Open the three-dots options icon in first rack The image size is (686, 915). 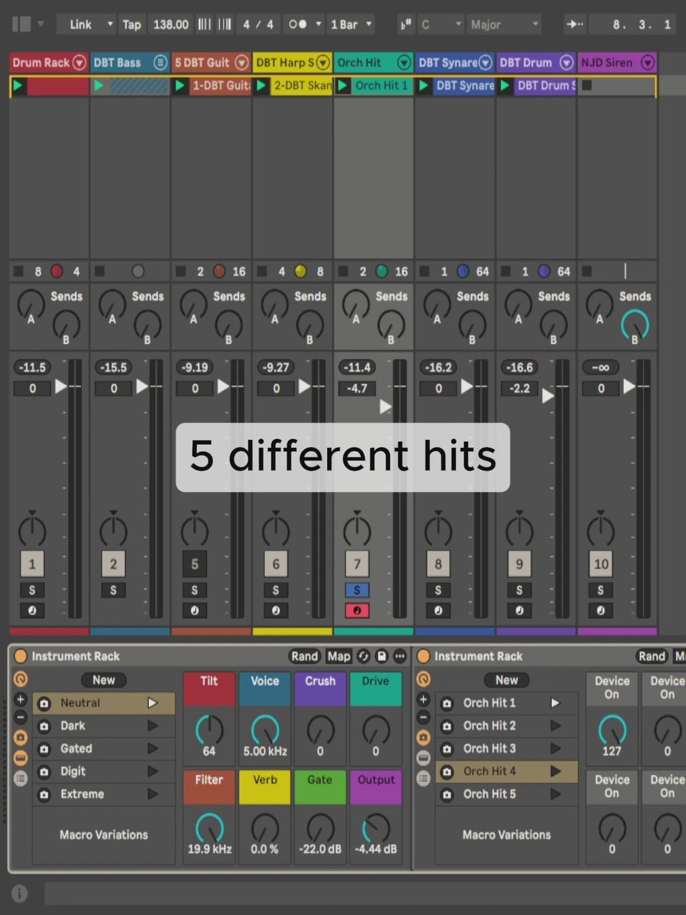(x=400, y=656)
